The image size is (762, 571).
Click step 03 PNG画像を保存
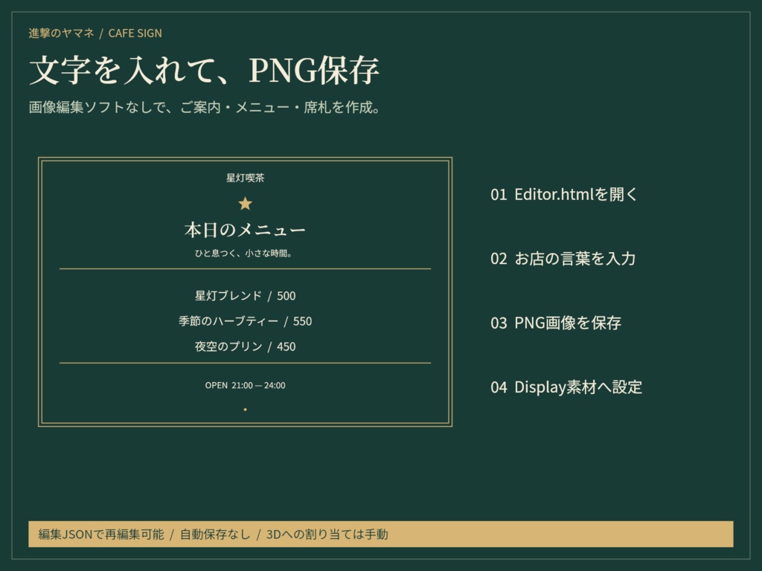click(556, 323)
